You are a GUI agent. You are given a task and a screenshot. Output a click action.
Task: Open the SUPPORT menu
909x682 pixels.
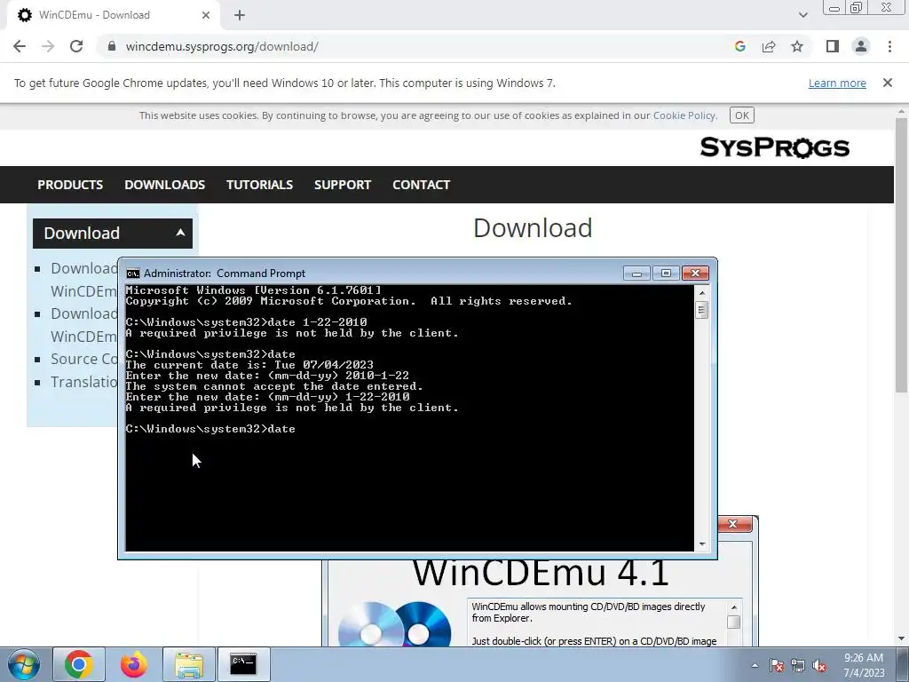[342, 185]
